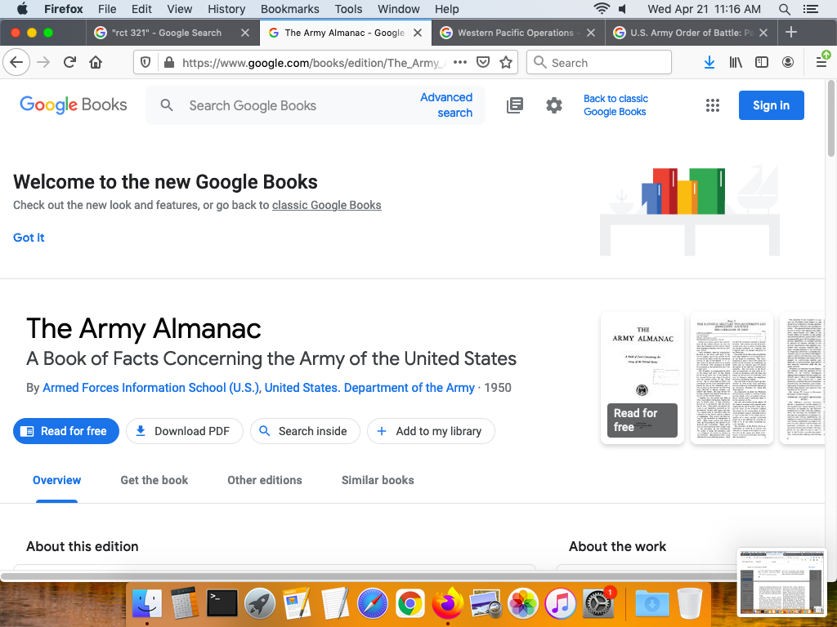The height and width of the screenshot is (627, 837).
Task: Go to Firefox home page
Action: [96, 63]
